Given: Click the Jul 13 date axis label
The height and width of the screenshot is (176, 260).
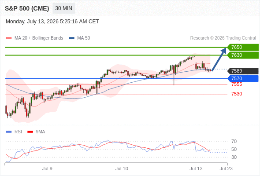Looking at the screenshot, I should coord(196,169).
